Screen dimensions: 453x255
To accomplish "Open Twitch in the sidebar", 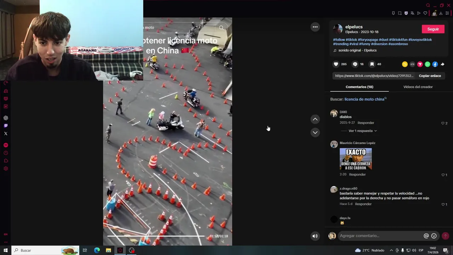I will pyautogui.click(x=6, y=126).
